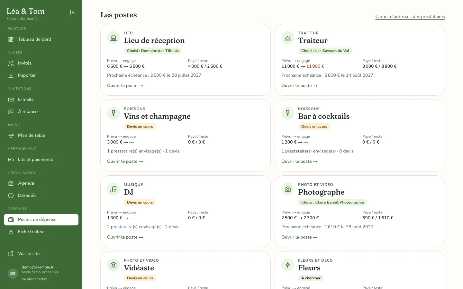The image size is (463, 289).
Task: Click the Choisi : Domaine des Tilleuls badge
Action: [153, 51]
